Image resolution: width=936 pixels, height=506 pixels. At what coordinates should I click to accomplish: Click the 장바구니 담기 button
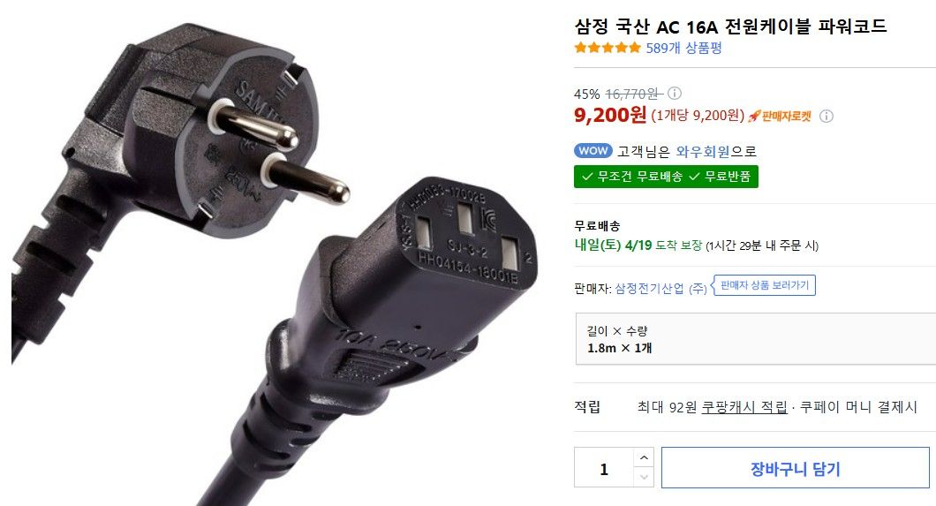pyautogui.click(x=795, y=468)
